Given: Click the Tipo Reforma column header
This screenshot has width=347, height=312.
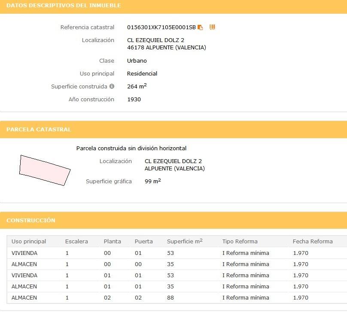Looking at the screenshot, I should 240,241.
